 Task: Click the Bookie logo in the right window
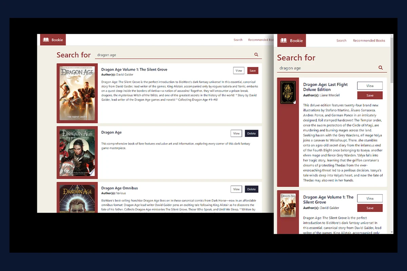(291, 40)
